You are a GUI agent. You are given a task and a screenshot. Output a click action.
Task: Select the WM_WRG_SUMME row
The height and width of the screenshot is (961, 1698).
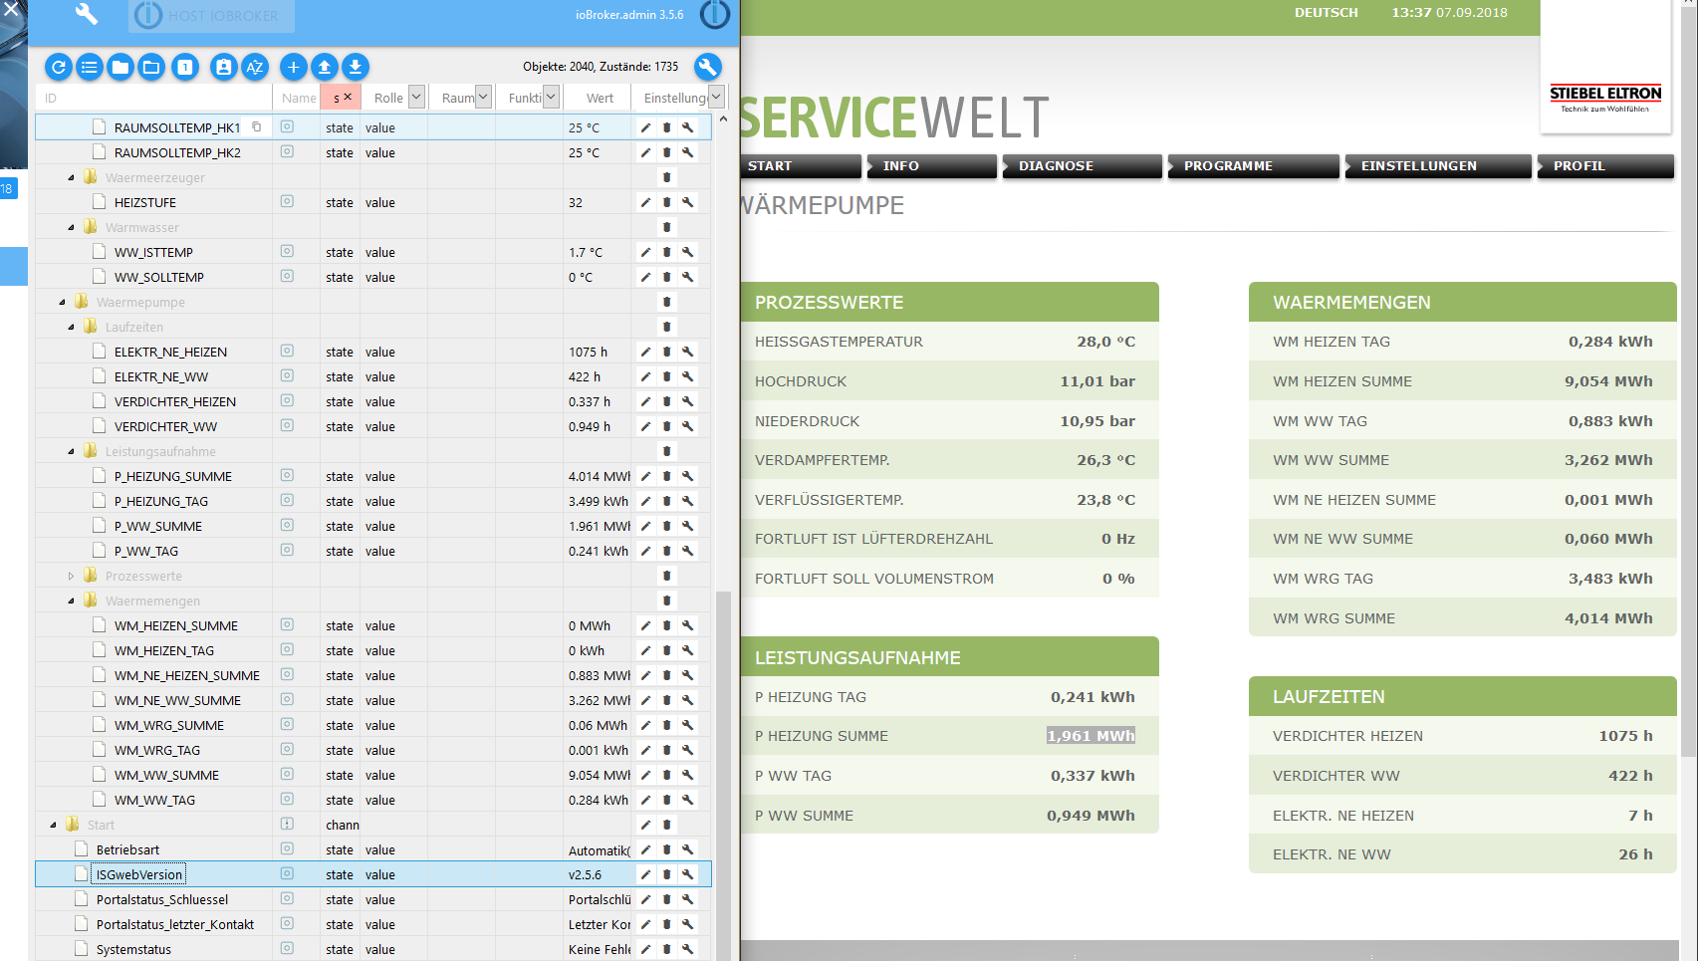pos(373,725)
